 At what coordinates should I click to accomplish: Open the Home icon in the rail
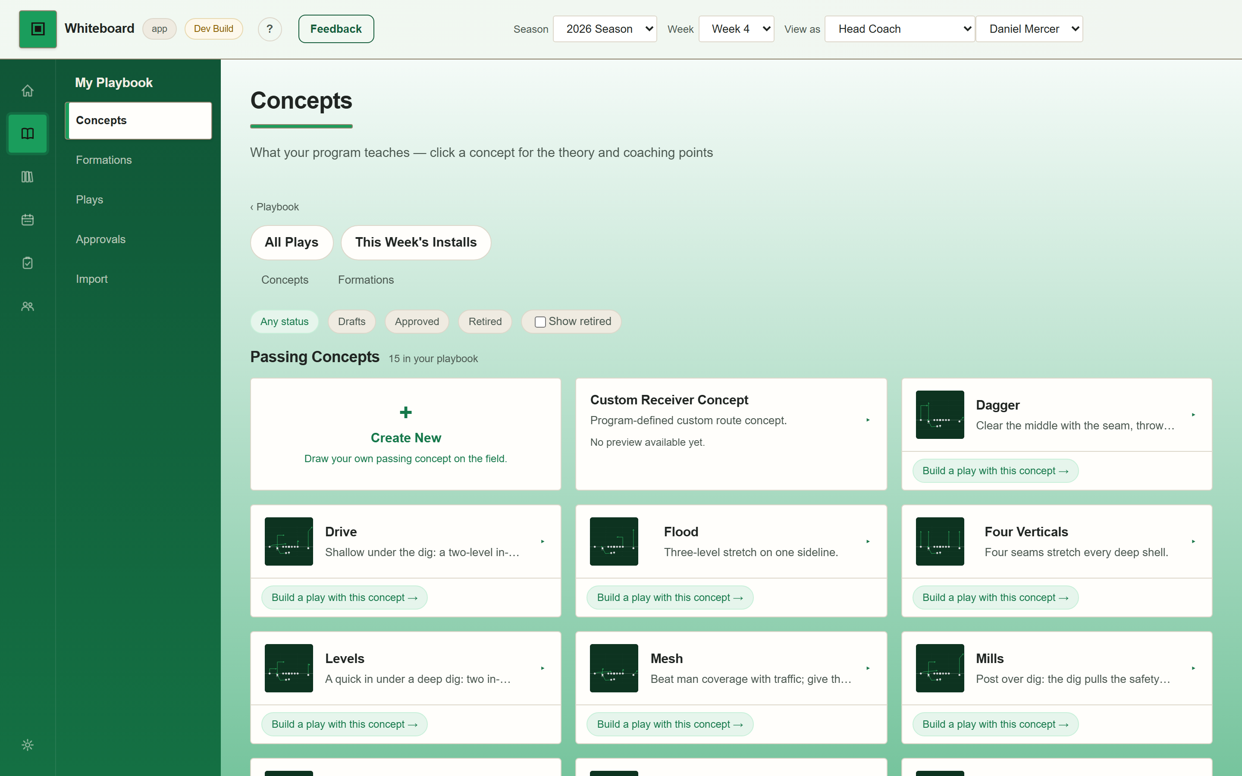[x=28, y=91]
